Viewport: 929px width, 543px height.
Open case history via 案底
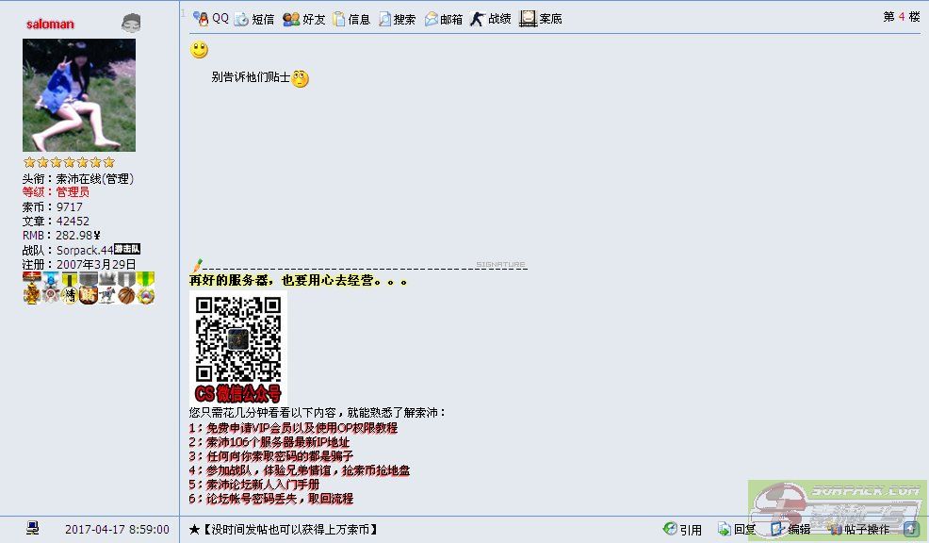click(540, 19)
